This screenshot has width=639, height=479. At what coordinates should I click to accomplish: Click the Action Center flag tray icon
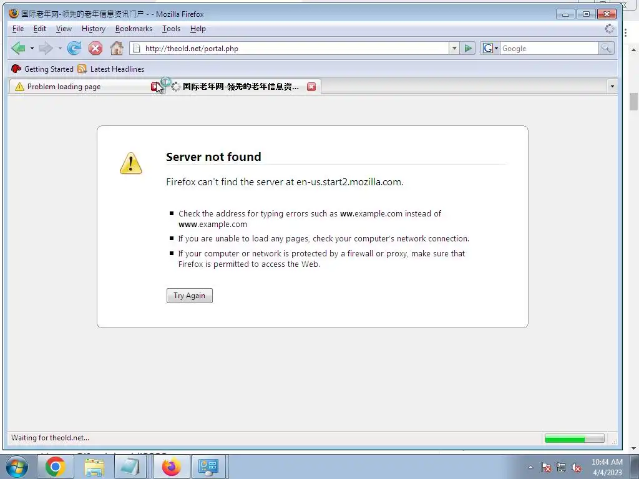(x=546, y=467)
